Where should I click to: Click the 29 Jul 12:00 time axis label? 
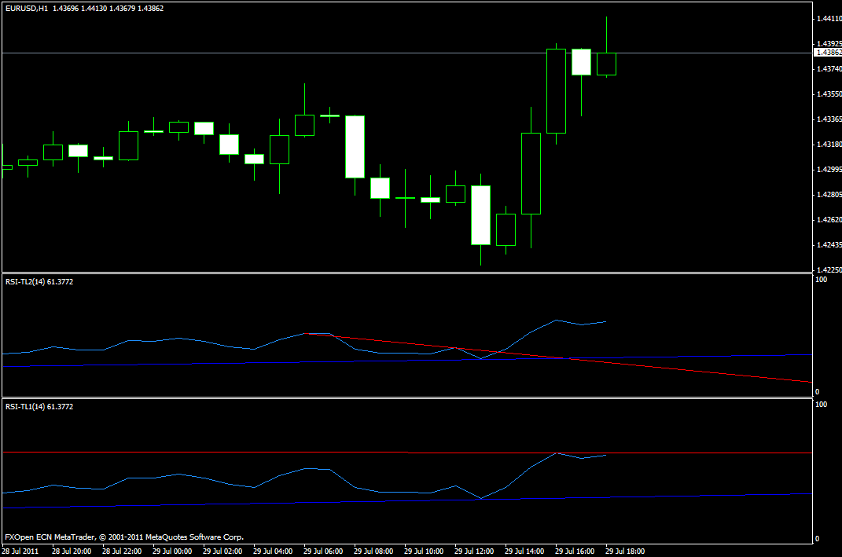tap(474, 551)
